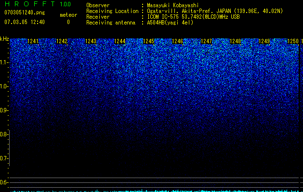This screenshot has width=303, height=192.
Task: Click the meteor count value 0
Action: (x=68, y=22)
